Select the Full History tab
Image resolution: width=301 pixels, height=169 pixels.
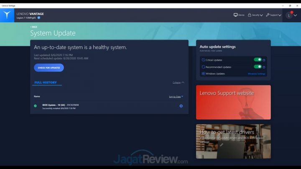point(46,83)
